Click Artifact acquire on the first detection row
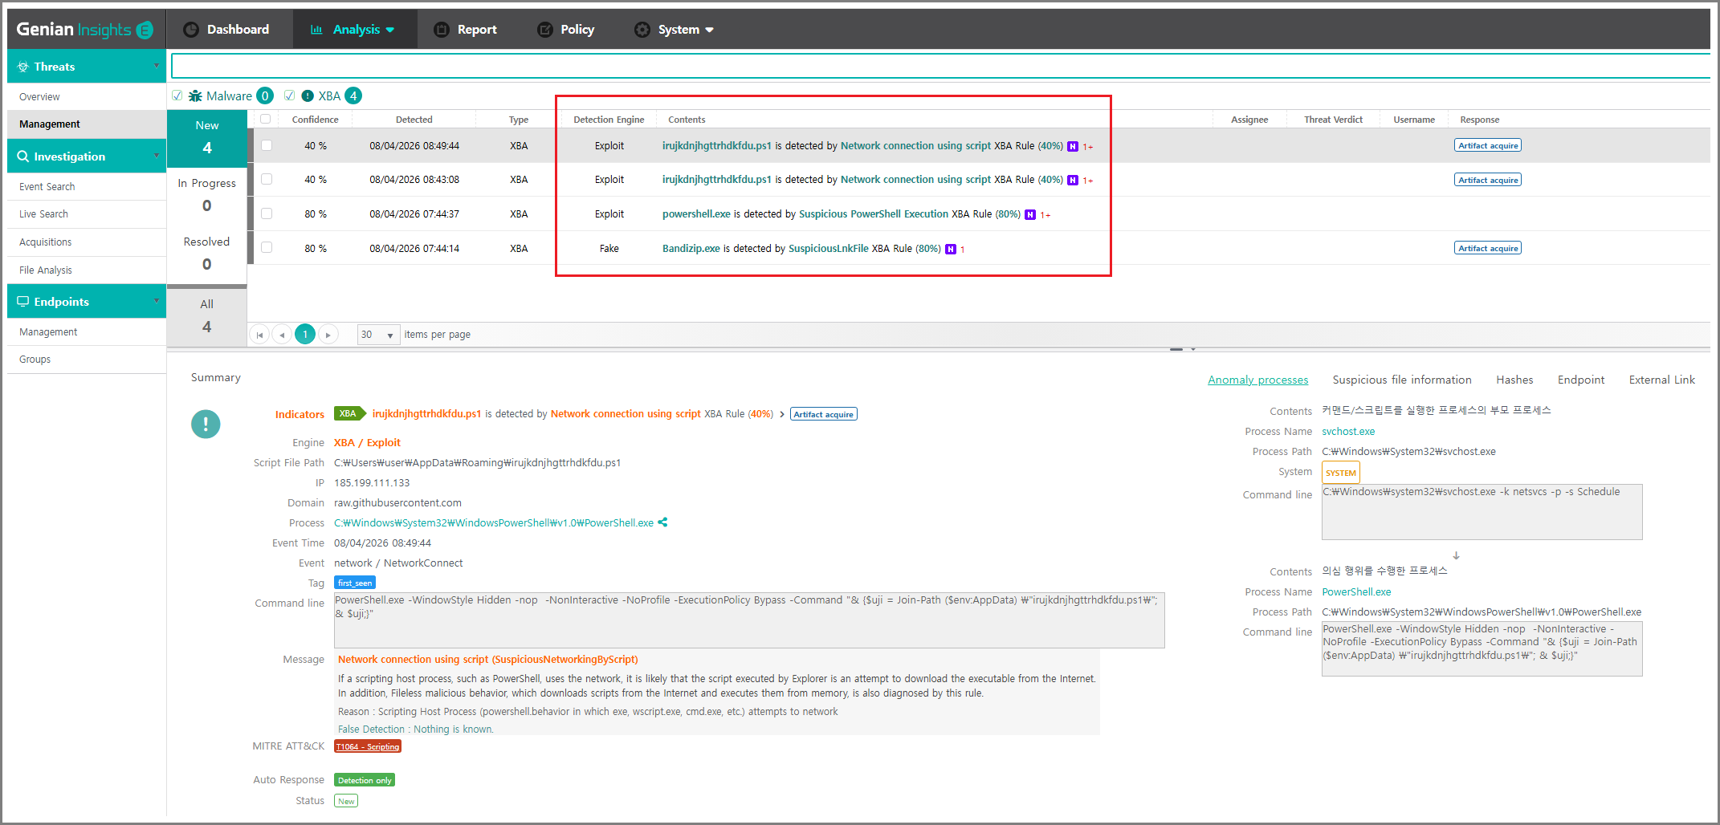The height and width of the screenshot is (825, 1720). click(1488, 145)
